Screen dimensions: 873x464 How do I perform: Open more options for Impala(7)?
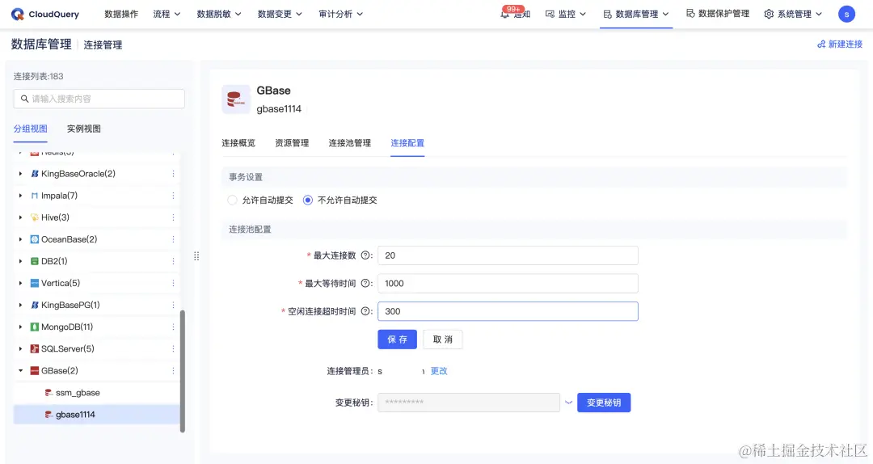(173, 196)
